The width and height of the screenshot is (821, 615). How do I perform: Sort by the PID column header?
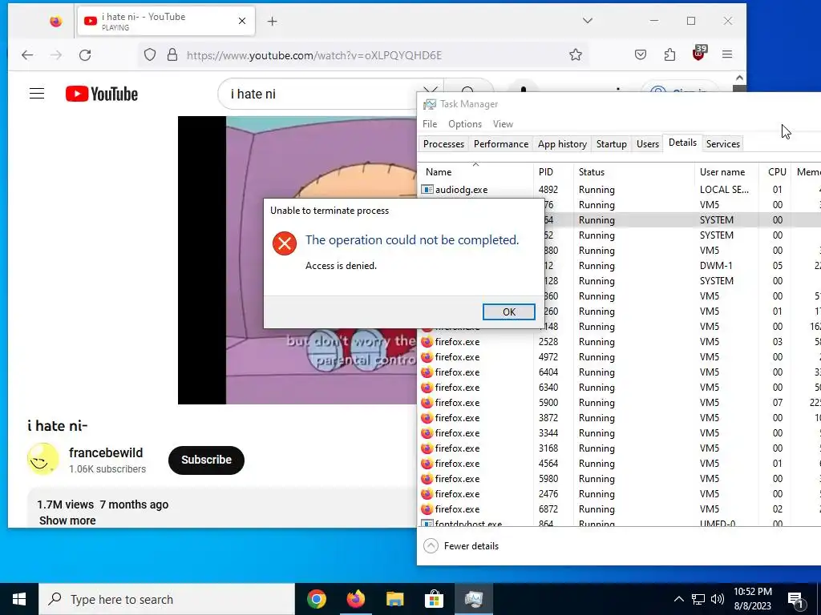coord(553,172)
